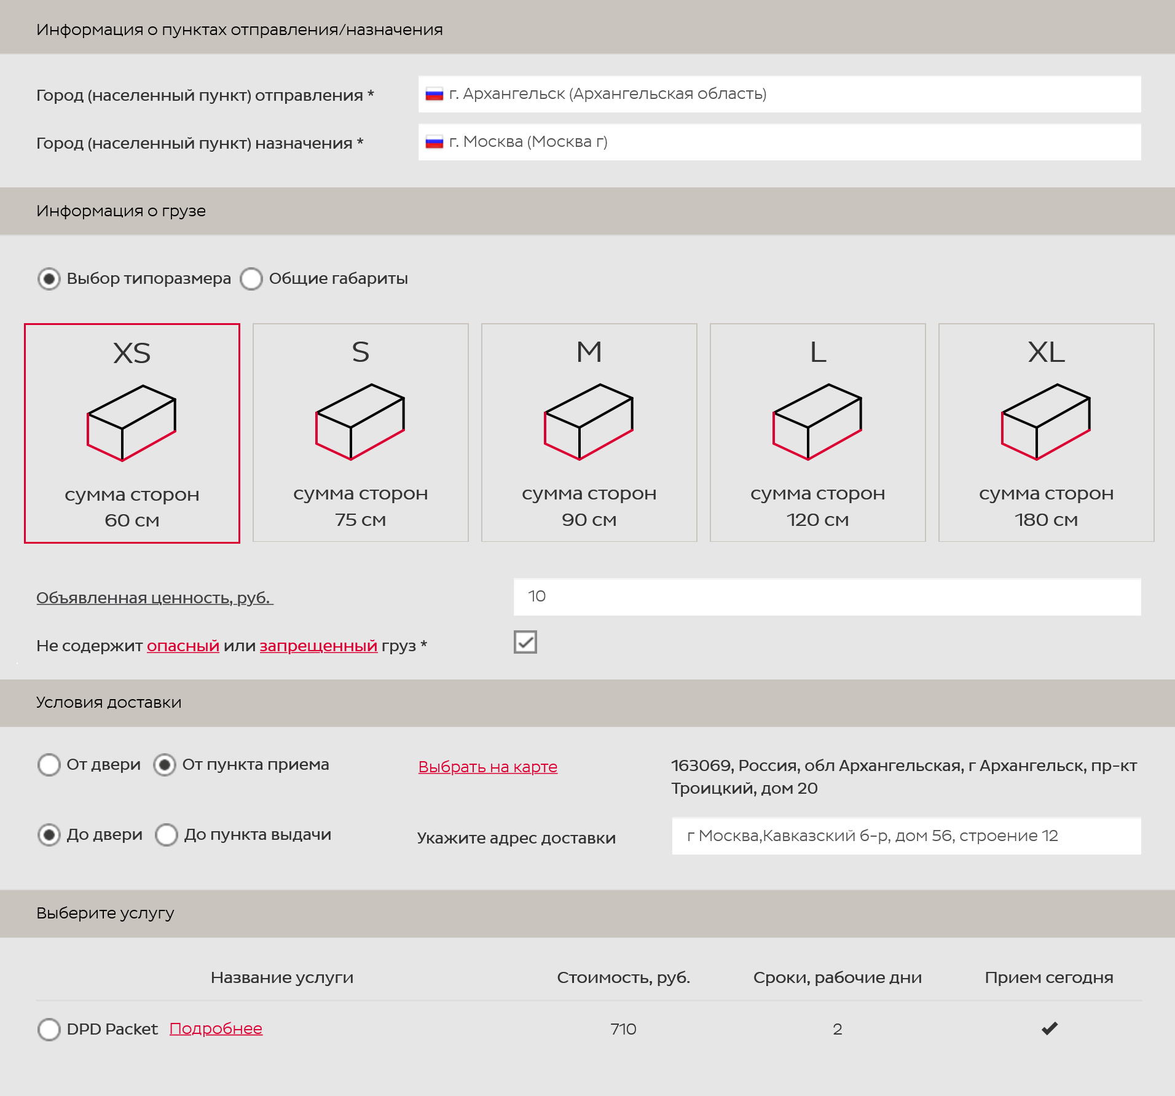Open the запрещенный cargo link
Image resolution: width=1175 pixels, height=1096 pixels.
318,646
